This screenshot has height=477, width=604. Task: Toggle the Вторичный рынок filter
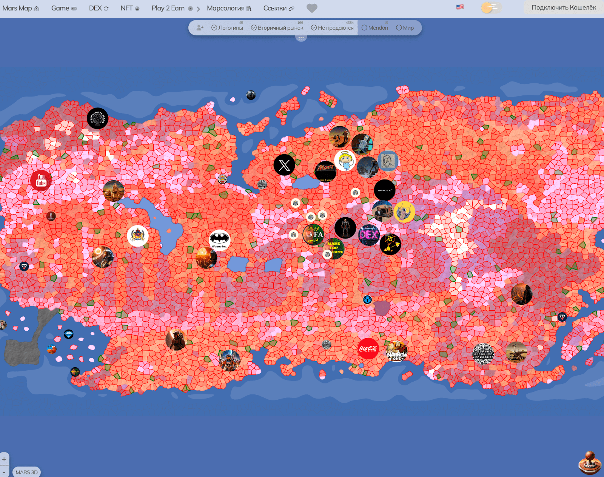pyautogui.click(x=277, y=28)
